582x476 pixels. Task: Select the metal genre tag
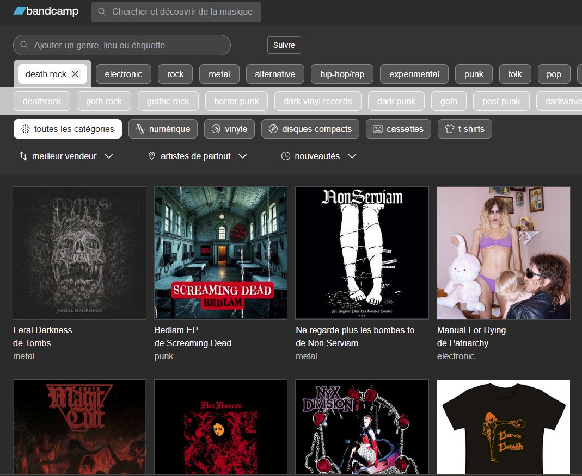(219, 74)
